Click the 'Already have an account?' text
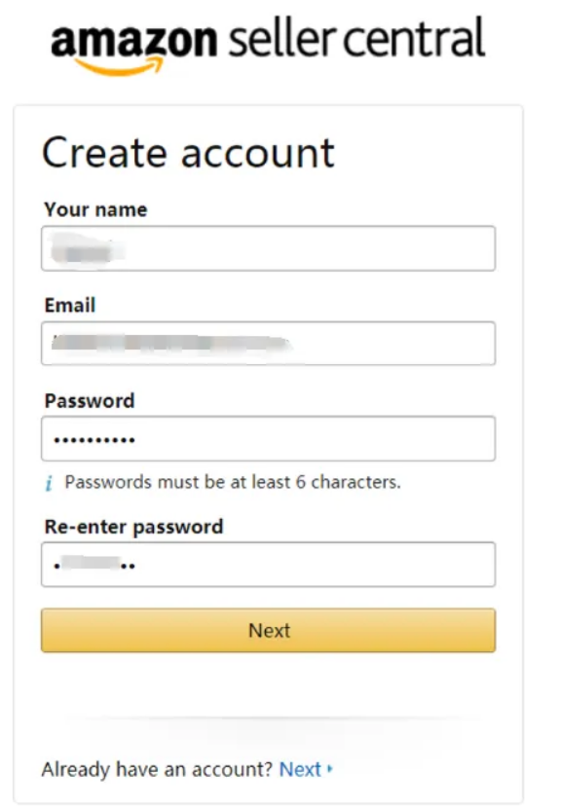The image size is (561, 811). pos(157,769)
